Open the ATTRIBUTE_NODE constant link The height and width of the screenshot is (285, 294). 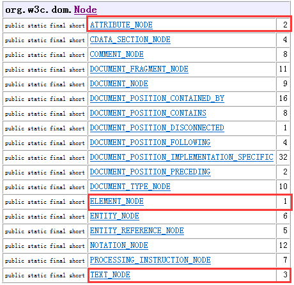121,25
